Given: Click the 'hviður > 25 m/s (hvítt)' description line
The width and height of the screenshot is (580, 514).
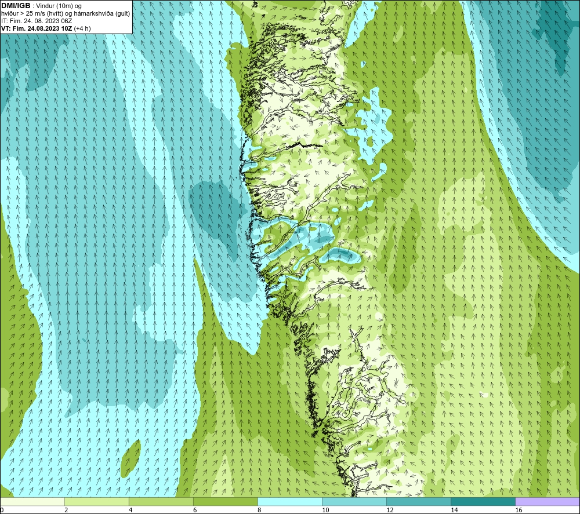Looking at the screenshot, I should [66, 14].
